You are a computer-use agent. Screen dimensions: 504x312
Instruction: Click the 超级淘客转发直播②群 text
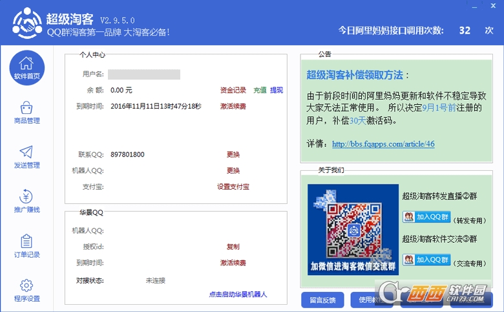pyautogui.click(x=440, y=196)
